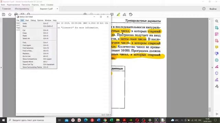Screen dimensions: 220x123
Task: Open the Help menu in Python Shell
Action: click(55, 20)
